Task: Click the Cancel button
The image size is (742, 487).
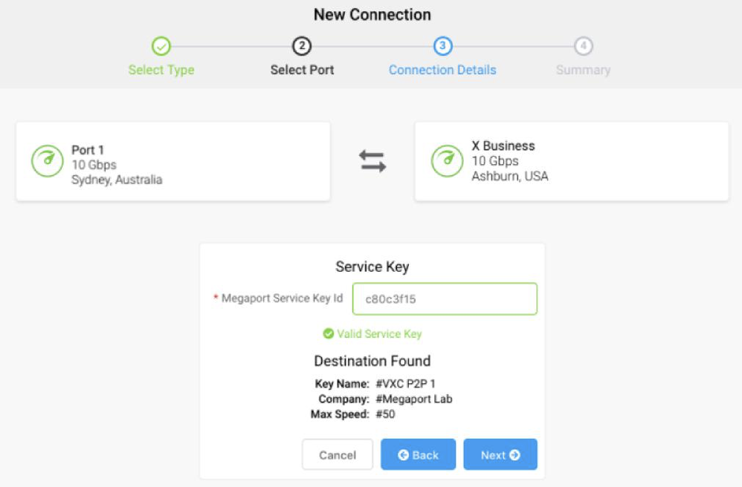Action: (x=337, y=454)
